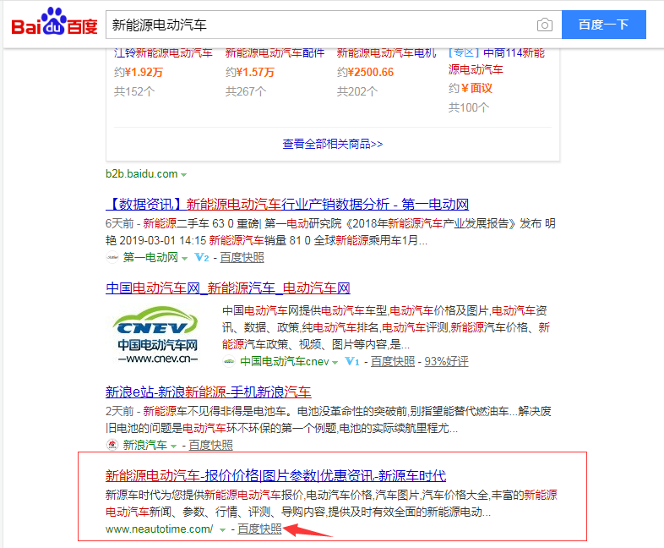Click 第一电动网 site favicon
Image resolution: width=664 pixels, height=548 pixels.
pyautogui.click(x=112, y=257)
